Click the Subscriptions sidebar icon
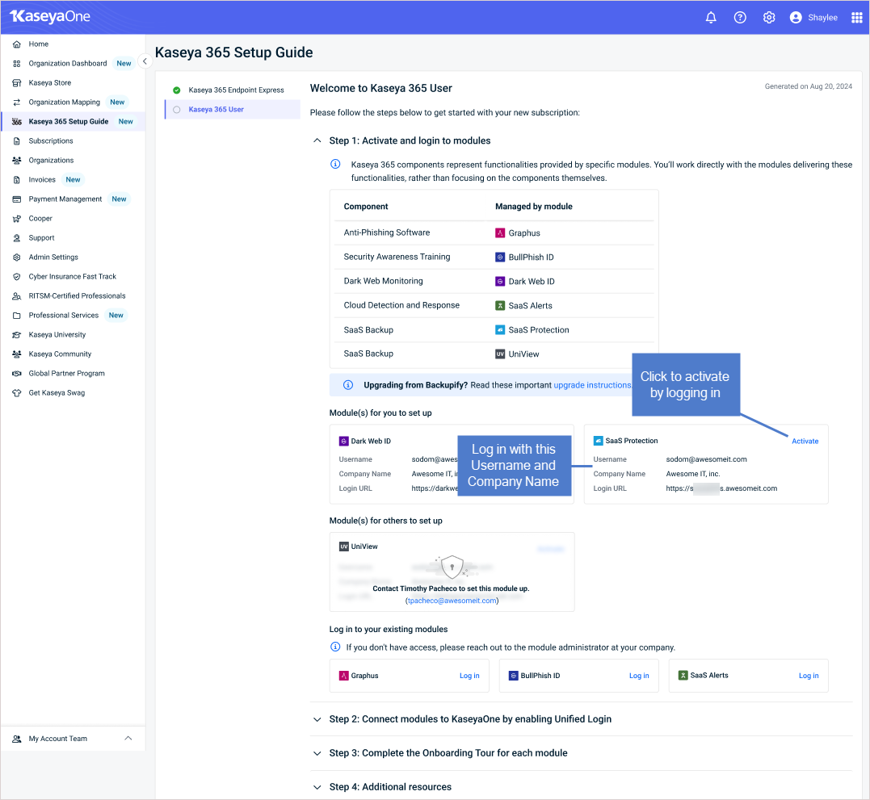This screenshot has height=800, width=870. click(x=17, y=141)
